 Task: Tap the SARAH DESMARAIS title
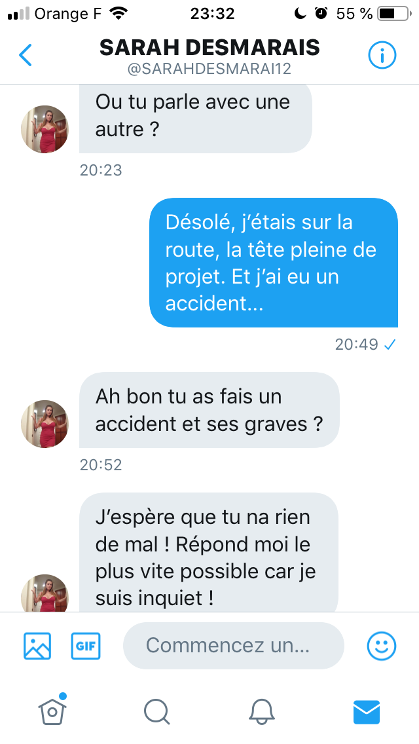209,47
